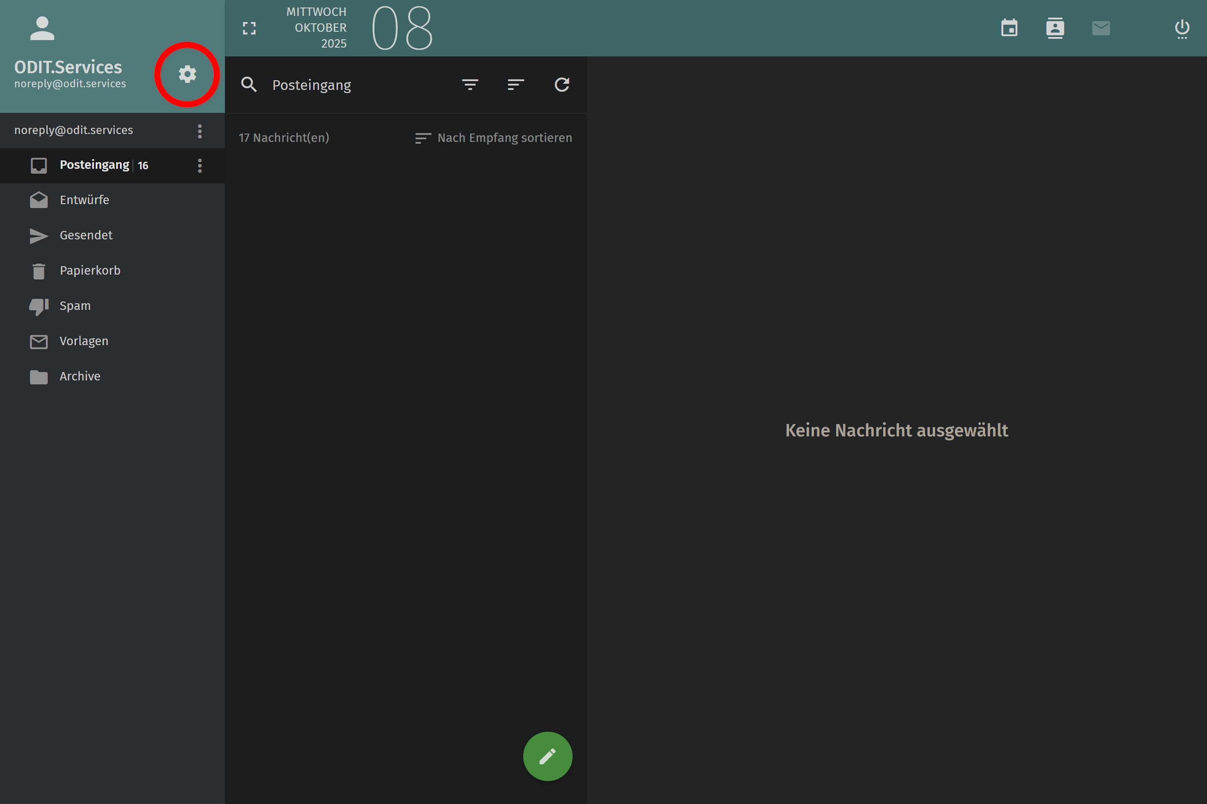
Task: Select the Spam folder
Action: tap(75, 305)
